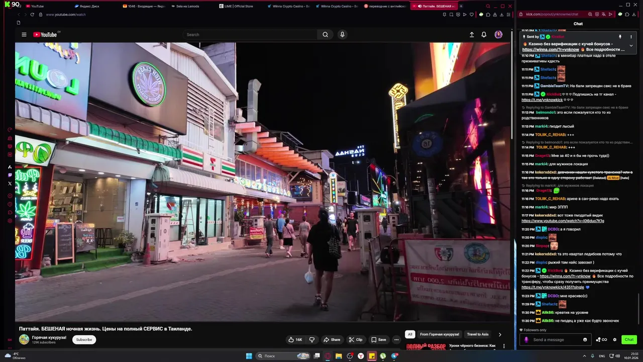Open the ПОЛНЫЙ РАЗБОР suggested video thumbnail
This screenshot has width=643, height=362.
click(426, 346)
